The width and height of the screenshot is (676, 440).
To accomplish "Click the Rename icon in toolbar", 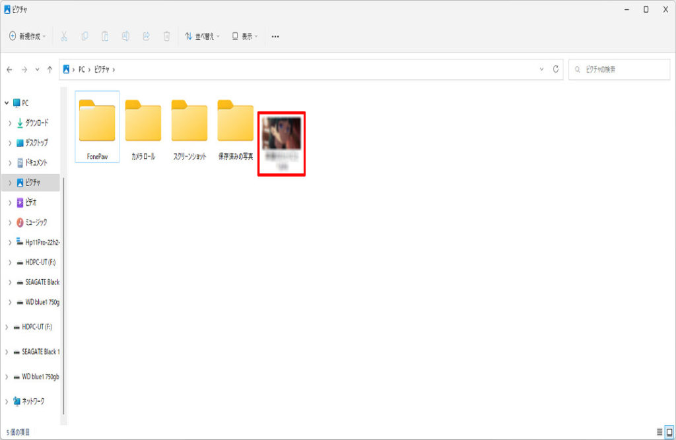I will click(125, 36).
